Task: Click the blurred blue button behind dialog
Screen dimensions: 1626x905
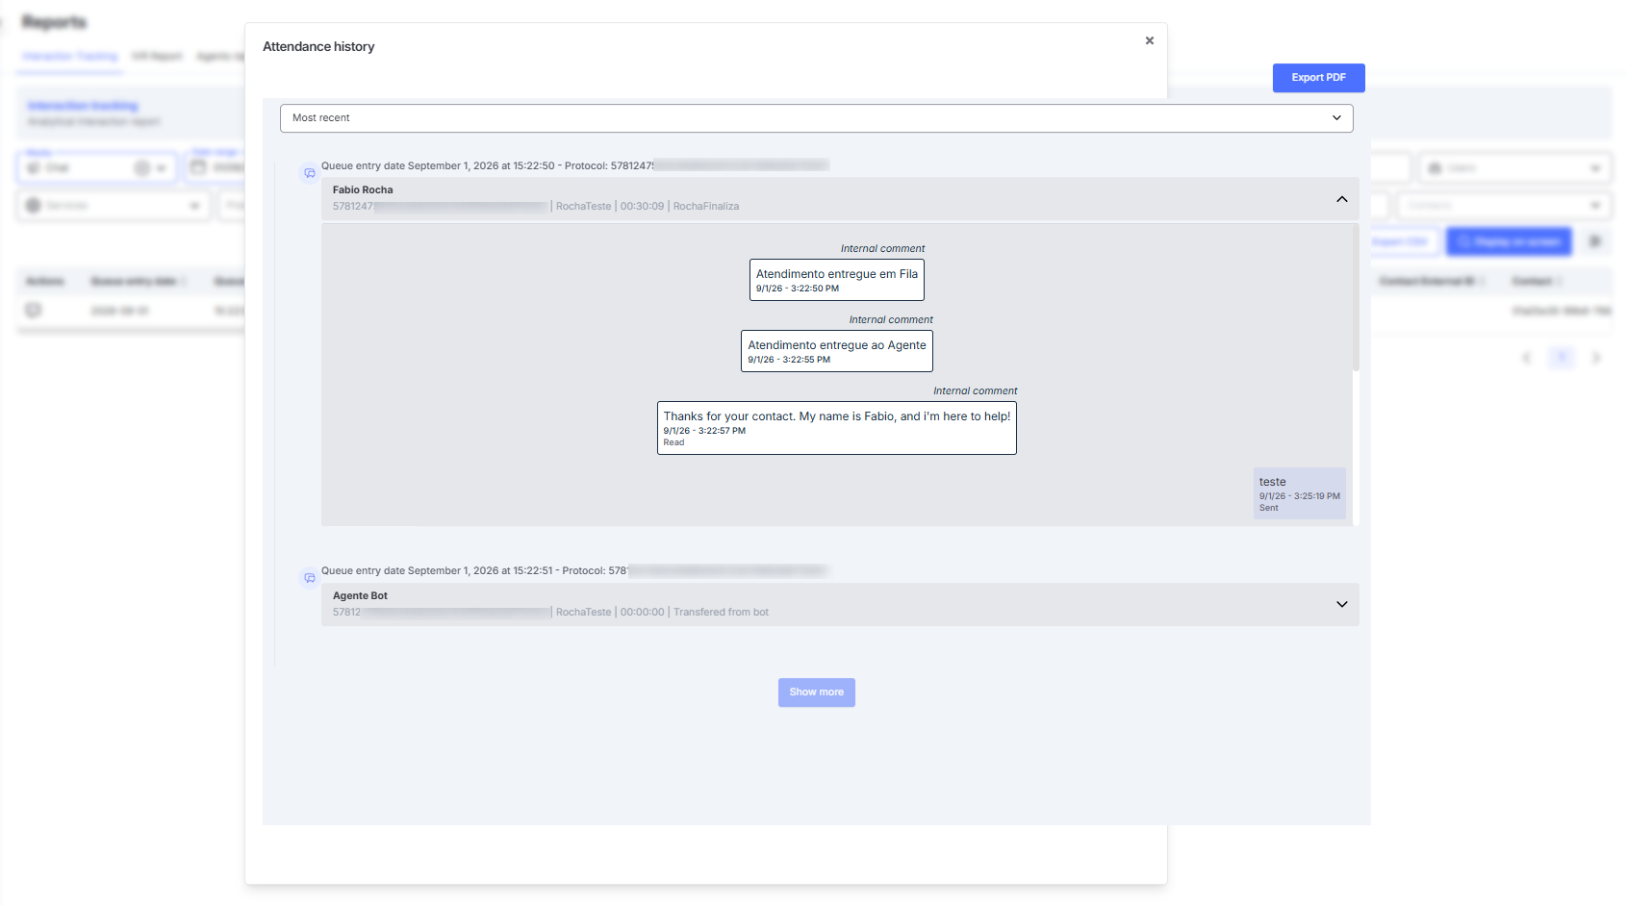Action: 1508,241
